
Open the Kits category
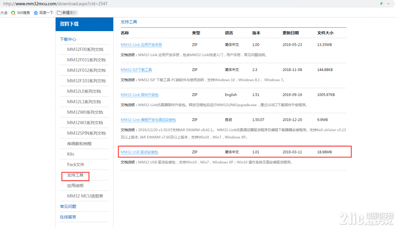click(71, 154)
